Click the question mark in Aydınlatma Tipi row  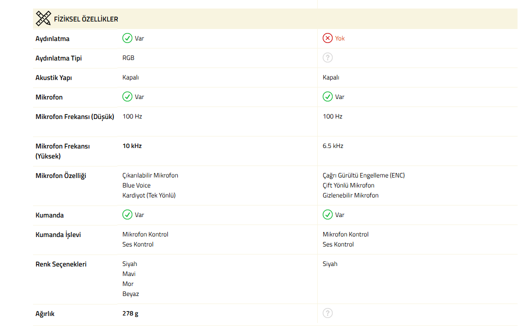(328, 57)
